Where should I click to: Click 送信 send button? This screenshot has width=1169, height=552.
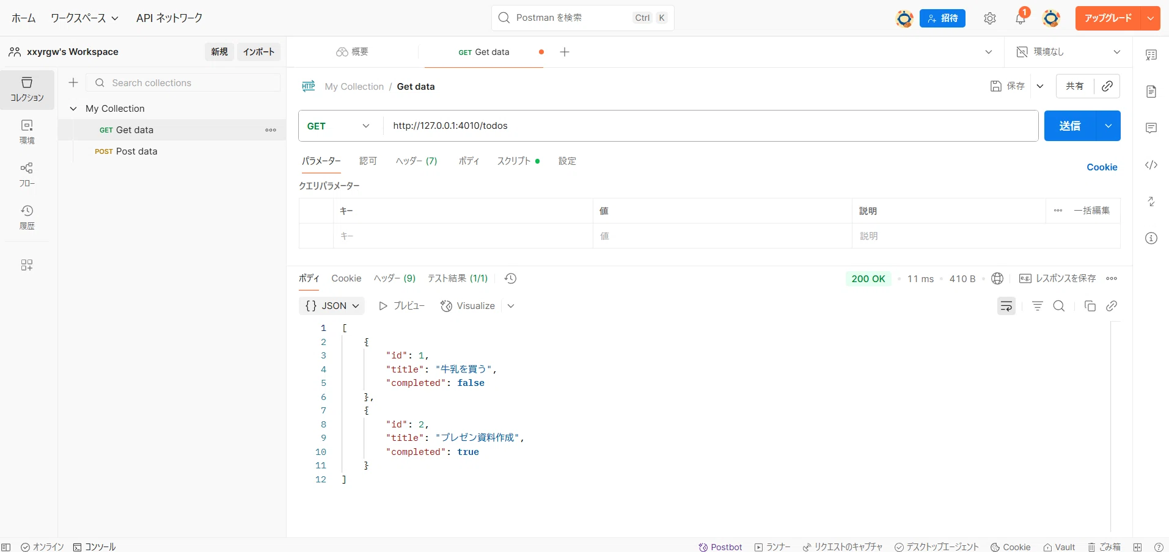pos(1070,126)
